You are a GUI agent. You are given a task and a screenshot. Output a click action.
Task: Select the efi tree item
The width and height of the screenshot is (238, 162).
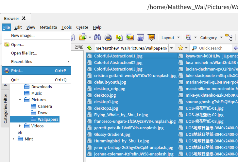pos(20,132)
